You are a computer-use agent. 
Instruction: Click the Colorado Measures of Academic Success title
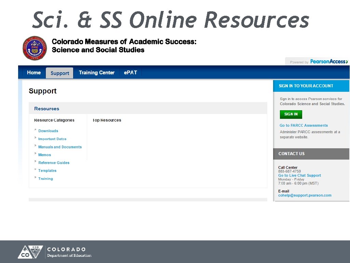[124, 46]
